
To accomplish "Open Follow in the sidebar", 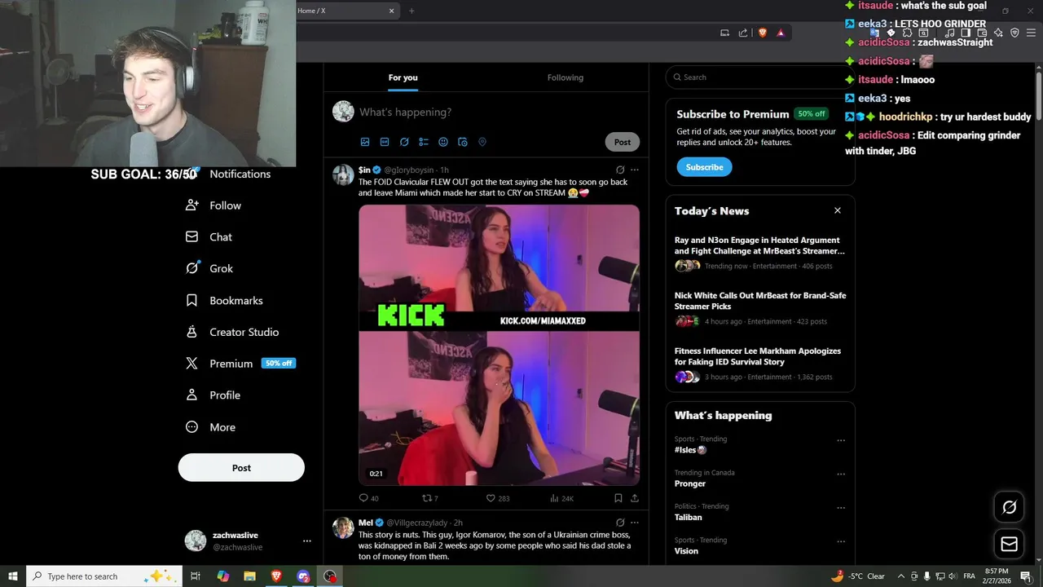I will (x=213, y=205).
